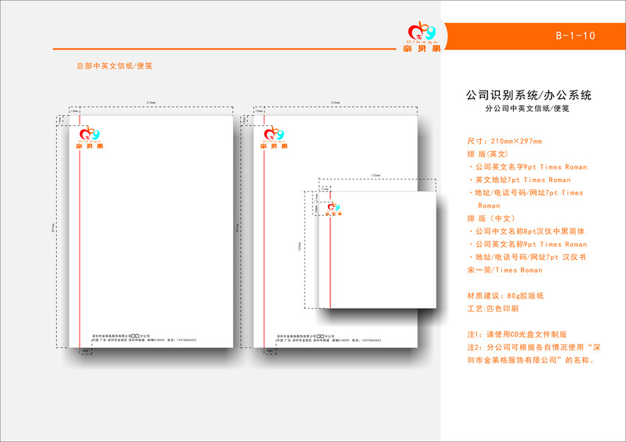The image size is (626, 442).
Task: Click the Qibego logo in the top header
Action: tap(422, 37)
